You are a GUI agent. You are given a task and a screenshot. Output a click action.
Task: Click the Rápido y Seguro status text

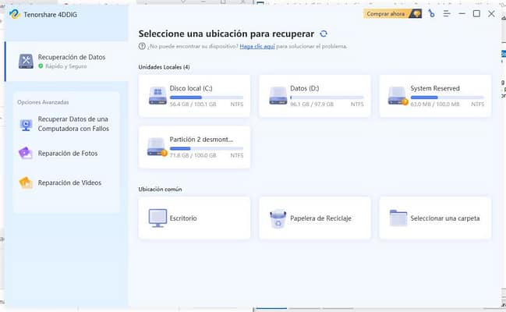65,66
